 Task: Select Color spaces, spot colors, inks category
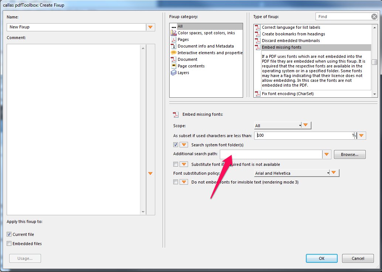tap(207, 33)
